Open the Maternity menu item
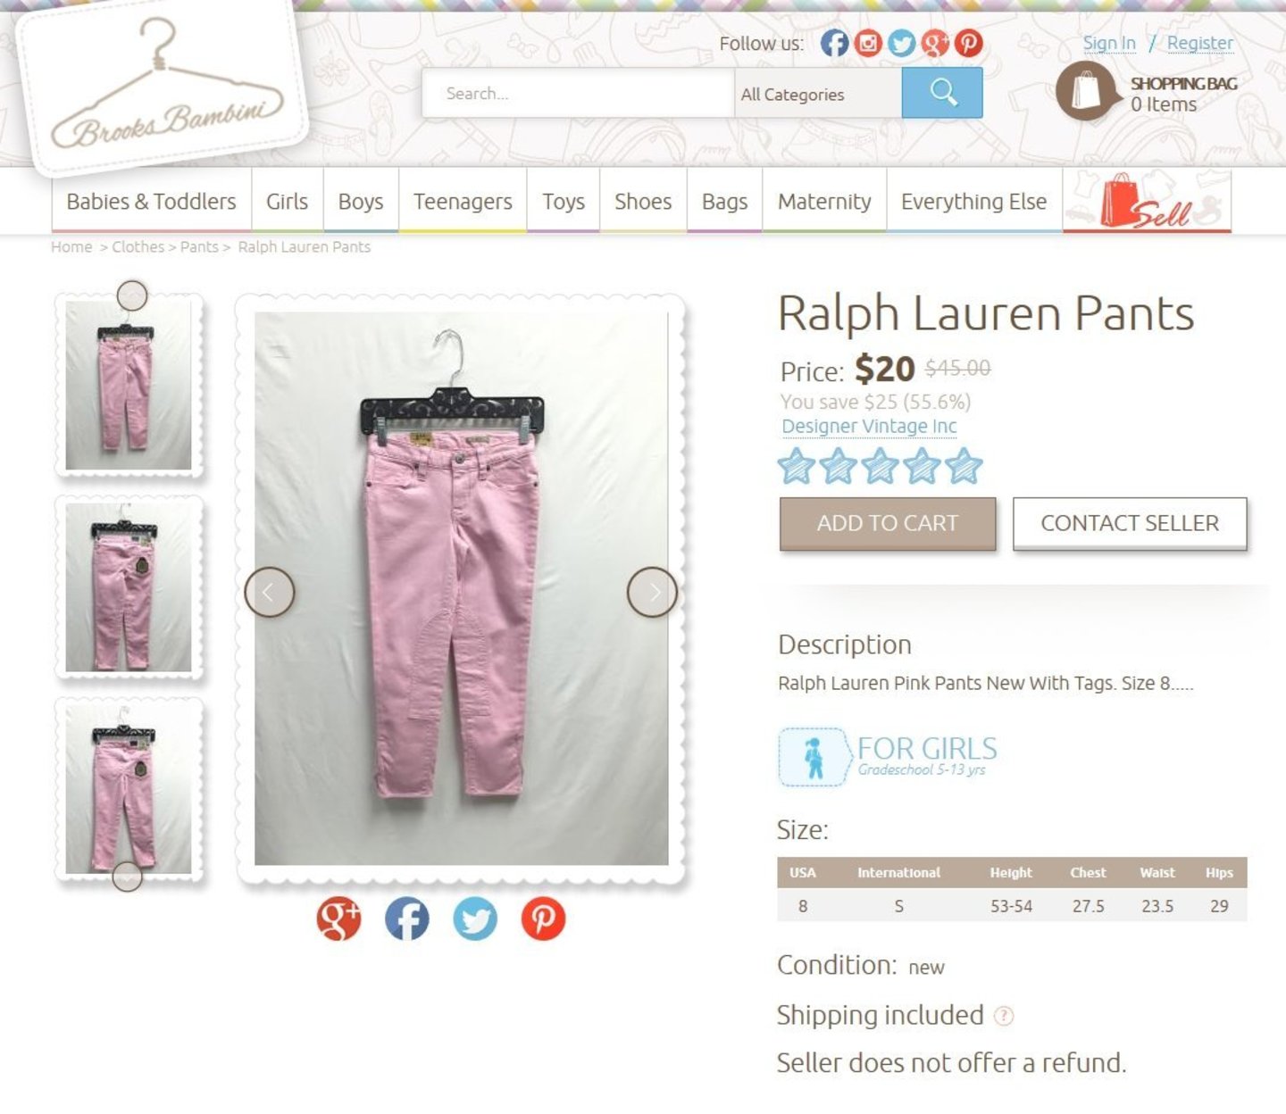Screen dimensions: 1286x1114 tap(824, 202)
